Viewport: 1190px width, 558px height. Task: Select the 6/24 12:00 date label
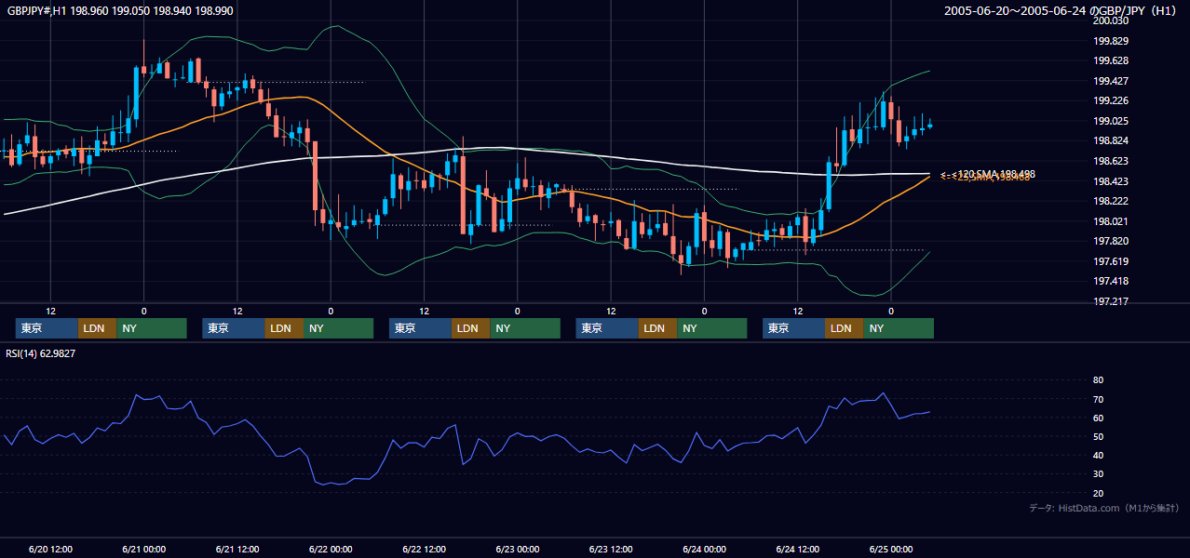point(798,549)
